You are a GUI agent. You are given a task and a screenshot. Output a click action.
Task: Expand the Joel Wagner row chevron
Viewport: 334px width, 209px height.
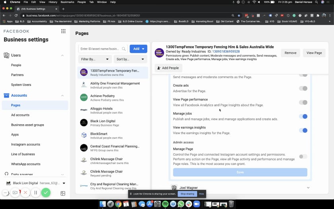(308, 188)
